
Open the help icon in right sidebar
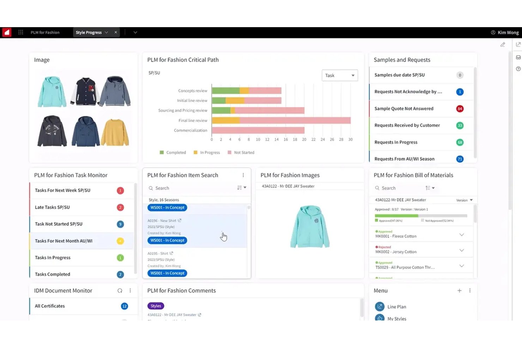pyautogui.click(x=518, y=69)
